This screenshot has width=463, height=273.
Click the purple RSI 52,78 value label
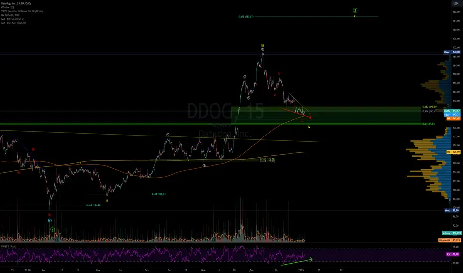[x=453, y=254]
